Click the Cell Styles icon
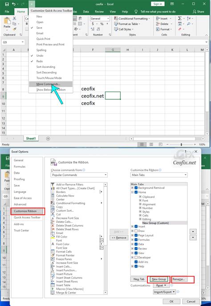This screenshot has height=306, width=211. point(116,29)
